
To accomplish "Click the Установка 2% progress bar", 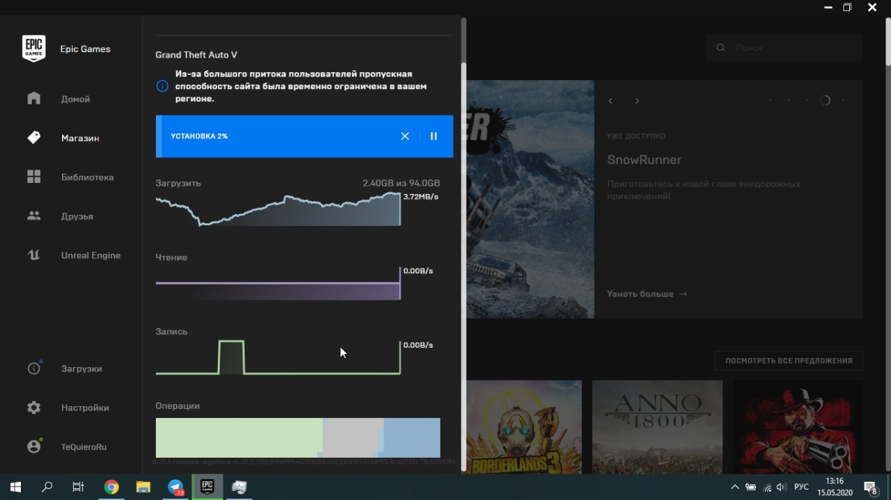I will click(304, 136).
